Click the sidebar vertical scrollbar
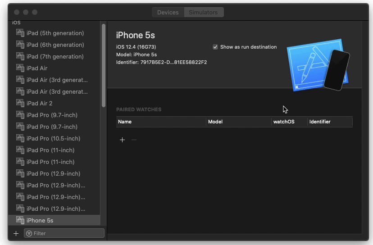Viewport: 373px width, 245px height. 104,66
